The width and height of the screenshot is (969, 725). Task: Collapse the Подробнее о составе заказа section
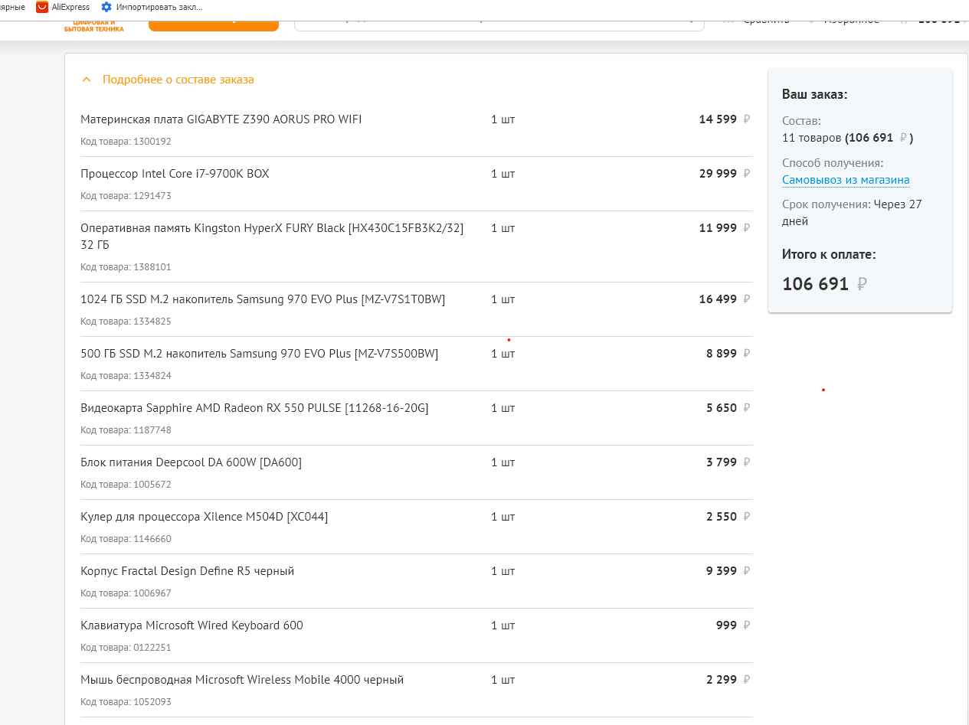click(168, 80)
